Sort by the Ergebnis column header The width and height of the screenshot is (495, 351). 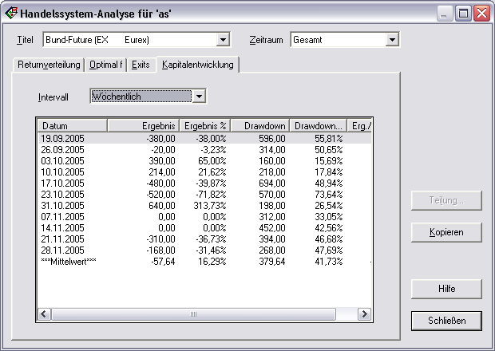144,126
